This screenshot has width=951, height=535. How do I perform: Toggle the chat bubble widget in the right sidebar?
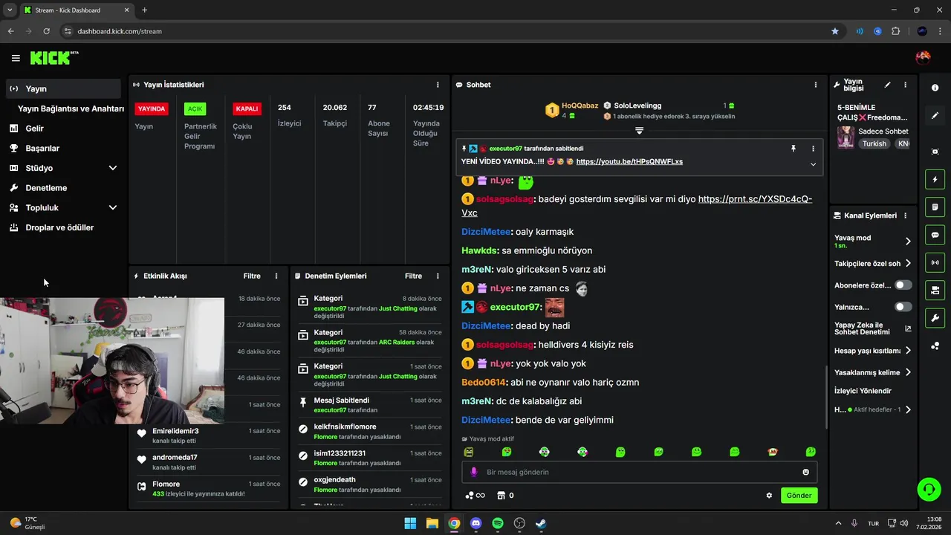coord(935,235)
